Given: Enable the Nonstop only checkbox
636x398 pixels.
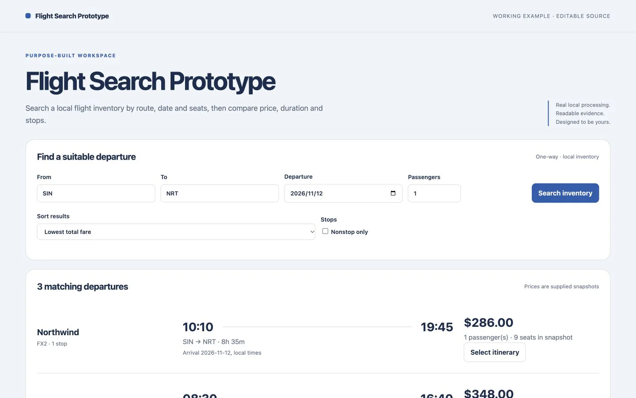Looking at the screenshot, I should tap(325, 231).
